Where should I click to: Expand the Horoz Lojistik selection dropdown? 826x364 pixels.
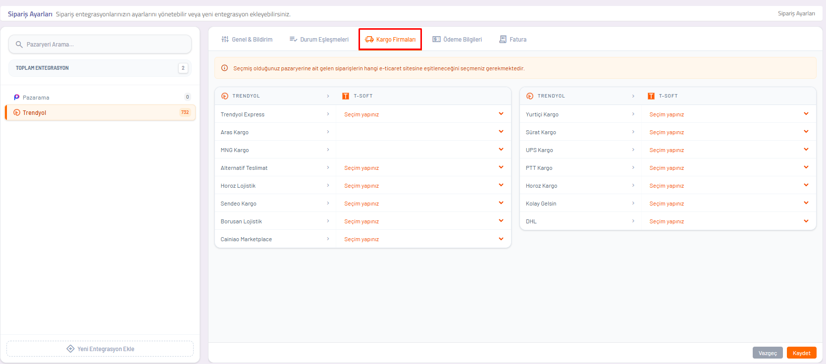pos(423,185)
